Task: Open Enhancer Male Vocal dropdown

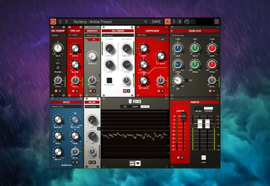Action: (92, 35)
